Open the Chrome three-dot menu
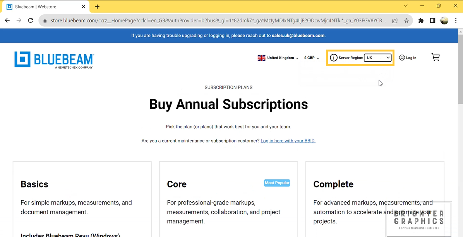This screenshot has height=237, width=463. point(456,21)
